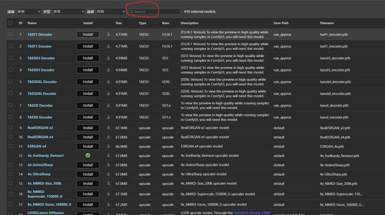Viewport: 385px width, 215px height.
Task: Click the download icon for ESRGAN x4
Action: pyautogui.click(x=108, y=146)
